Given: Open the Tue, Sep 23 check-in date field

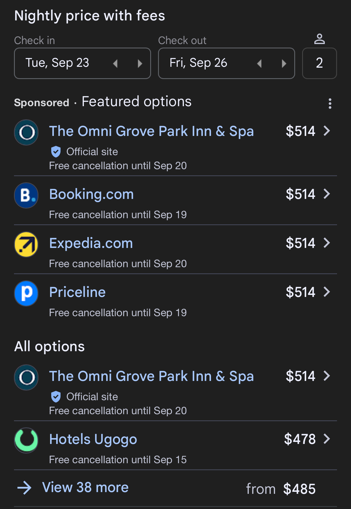Looking at the screenshot, I should pos(58,63).
